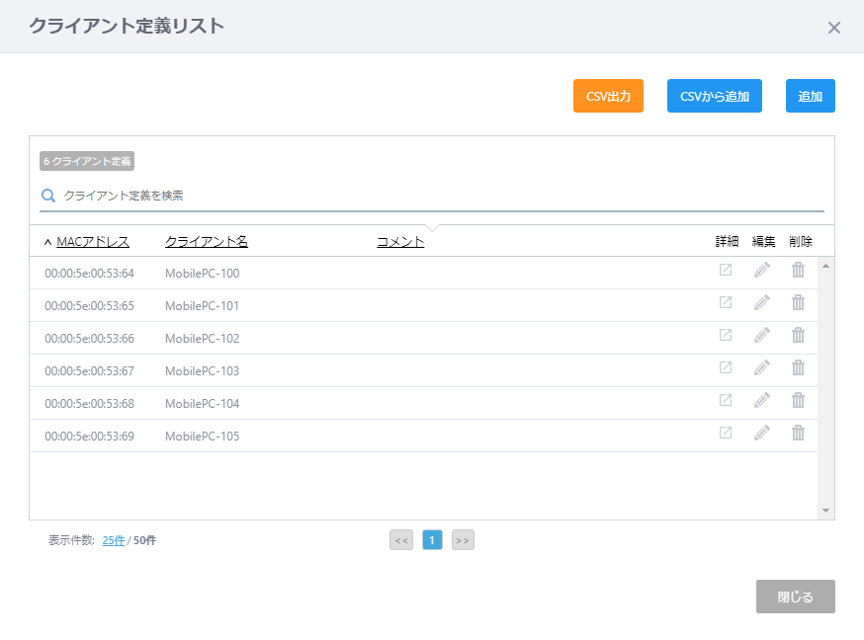Sort list by comment column header
Viewport: 864px width, 640px height.
coord(400,242)
